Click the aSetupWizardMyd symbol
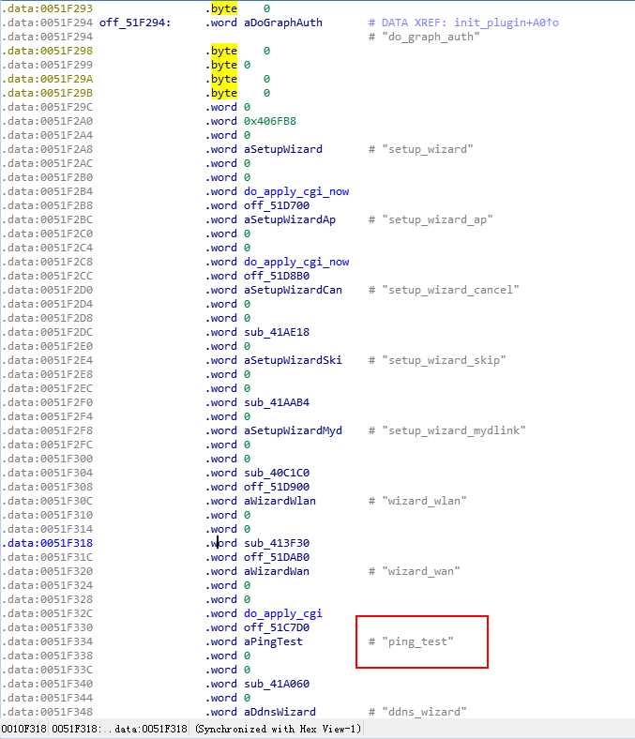The height and width of the screenshot is (739, 635). (292, 430)
